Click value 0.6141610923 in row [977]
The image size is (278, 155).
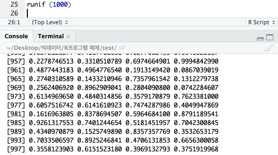point(100,105)
